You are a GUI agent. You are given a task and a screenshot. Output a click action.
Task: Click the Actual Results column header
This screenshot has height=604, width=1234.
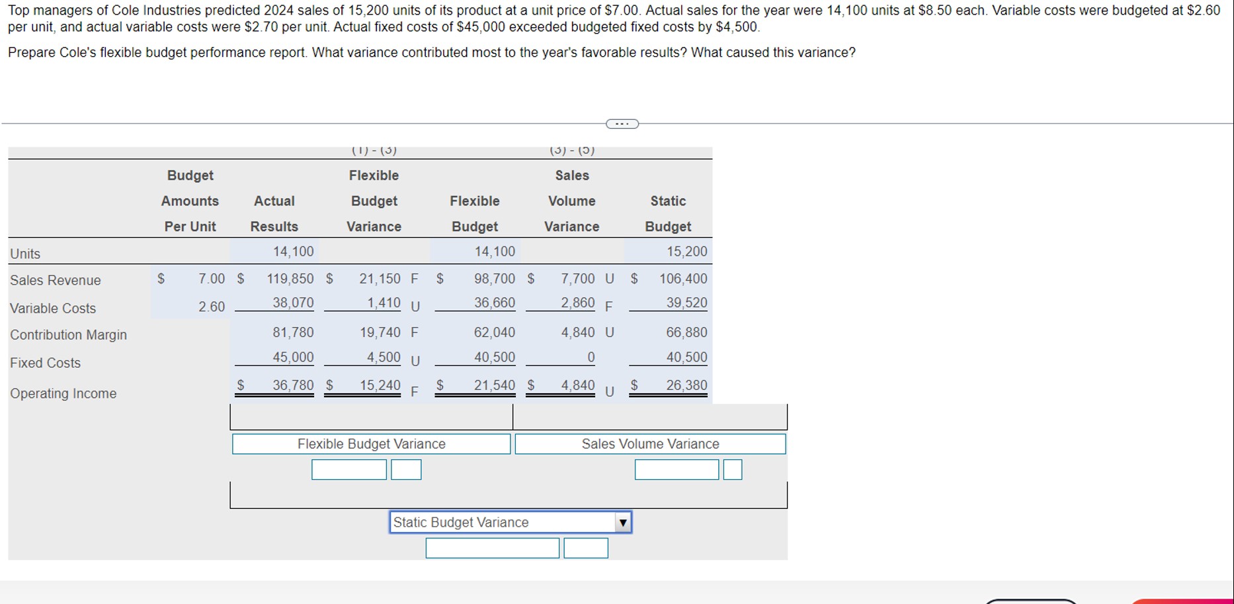(274, 213)
